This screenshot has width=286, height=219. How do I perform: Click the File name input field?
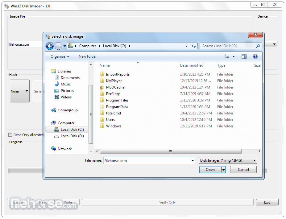tap(147, 161)
